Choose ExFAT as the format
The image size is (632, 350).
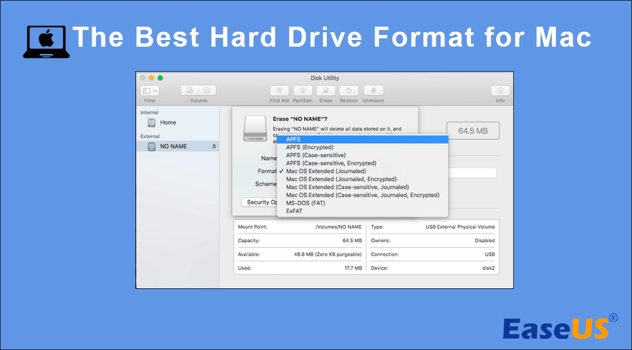click(x=294, y=211)
